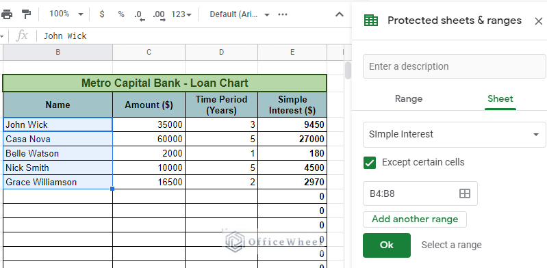Decrease decimal places icon

(140, 15)
